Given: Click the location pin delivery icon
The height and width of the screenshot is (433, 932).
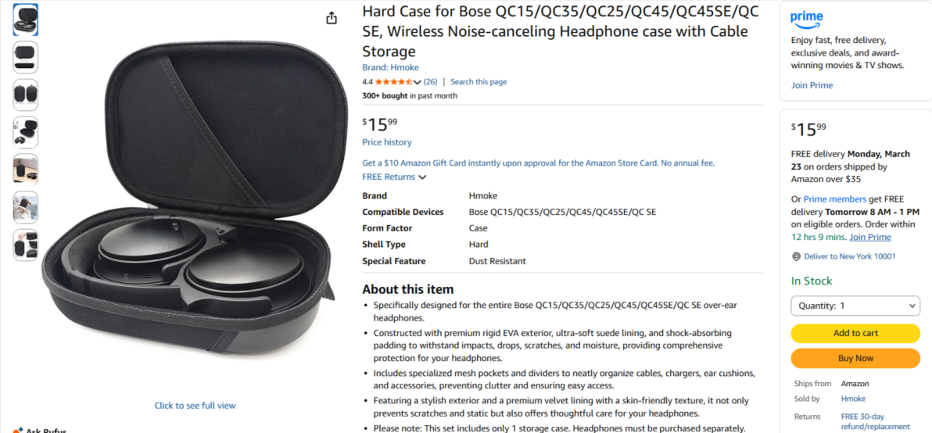Looking at the screenshot, I should (x=797, y=256).
